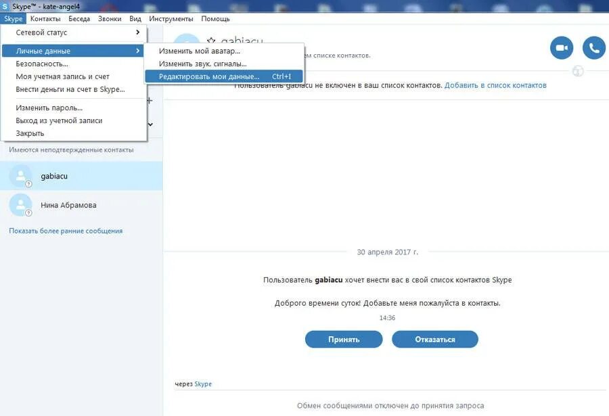
Task: Open the Инструменты menu
Action: click(171, 19)
